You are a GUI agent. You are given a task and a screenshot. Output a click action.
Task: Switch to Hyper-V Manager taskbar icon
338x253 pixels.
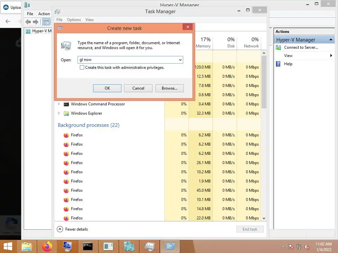(x=129, y=246)
